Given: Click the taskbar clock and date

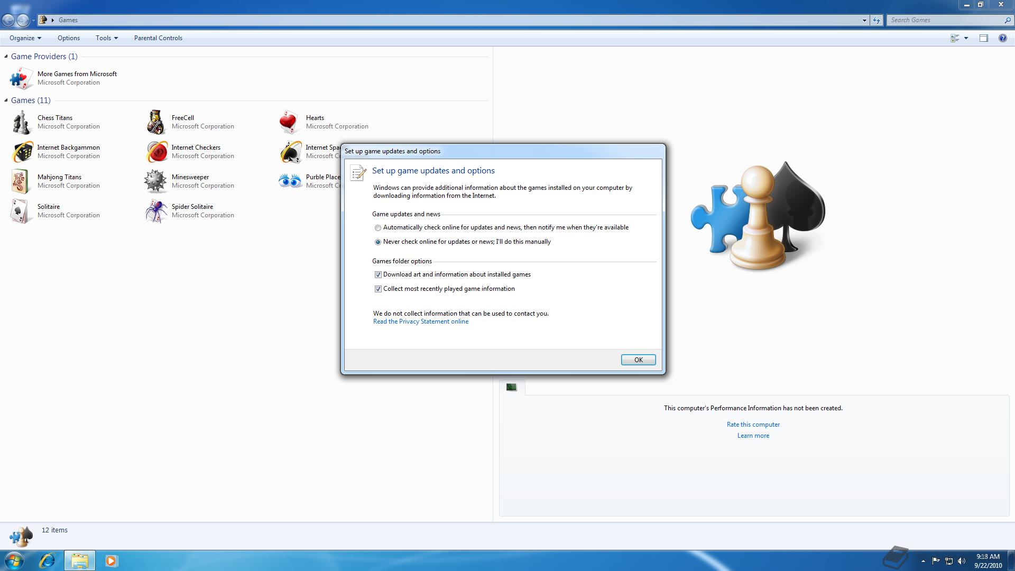Looking at the screenshot, I should [988, 561].
